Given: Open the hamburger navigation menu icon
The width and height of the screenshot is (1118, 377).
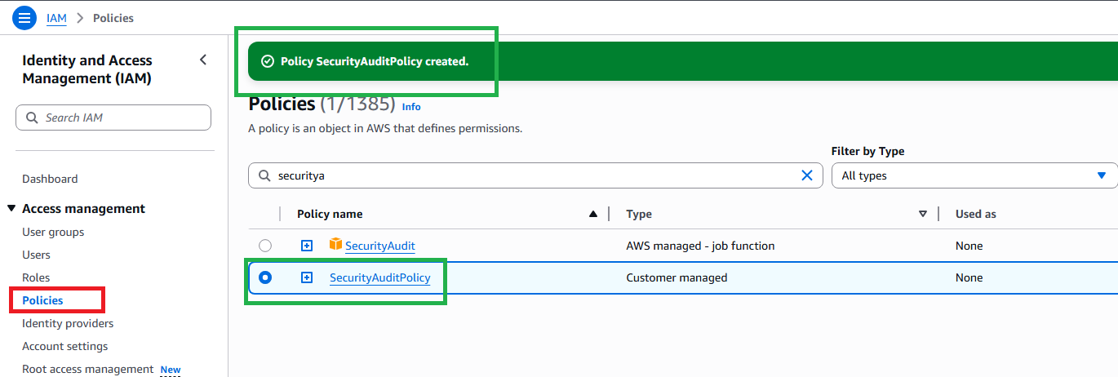Looking at the screenshot, I should [x=24, y=17].
